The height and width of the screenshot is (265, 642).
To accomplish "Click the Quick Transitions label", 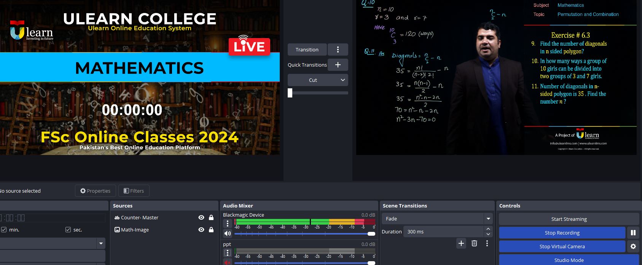I will click(307, 65).
